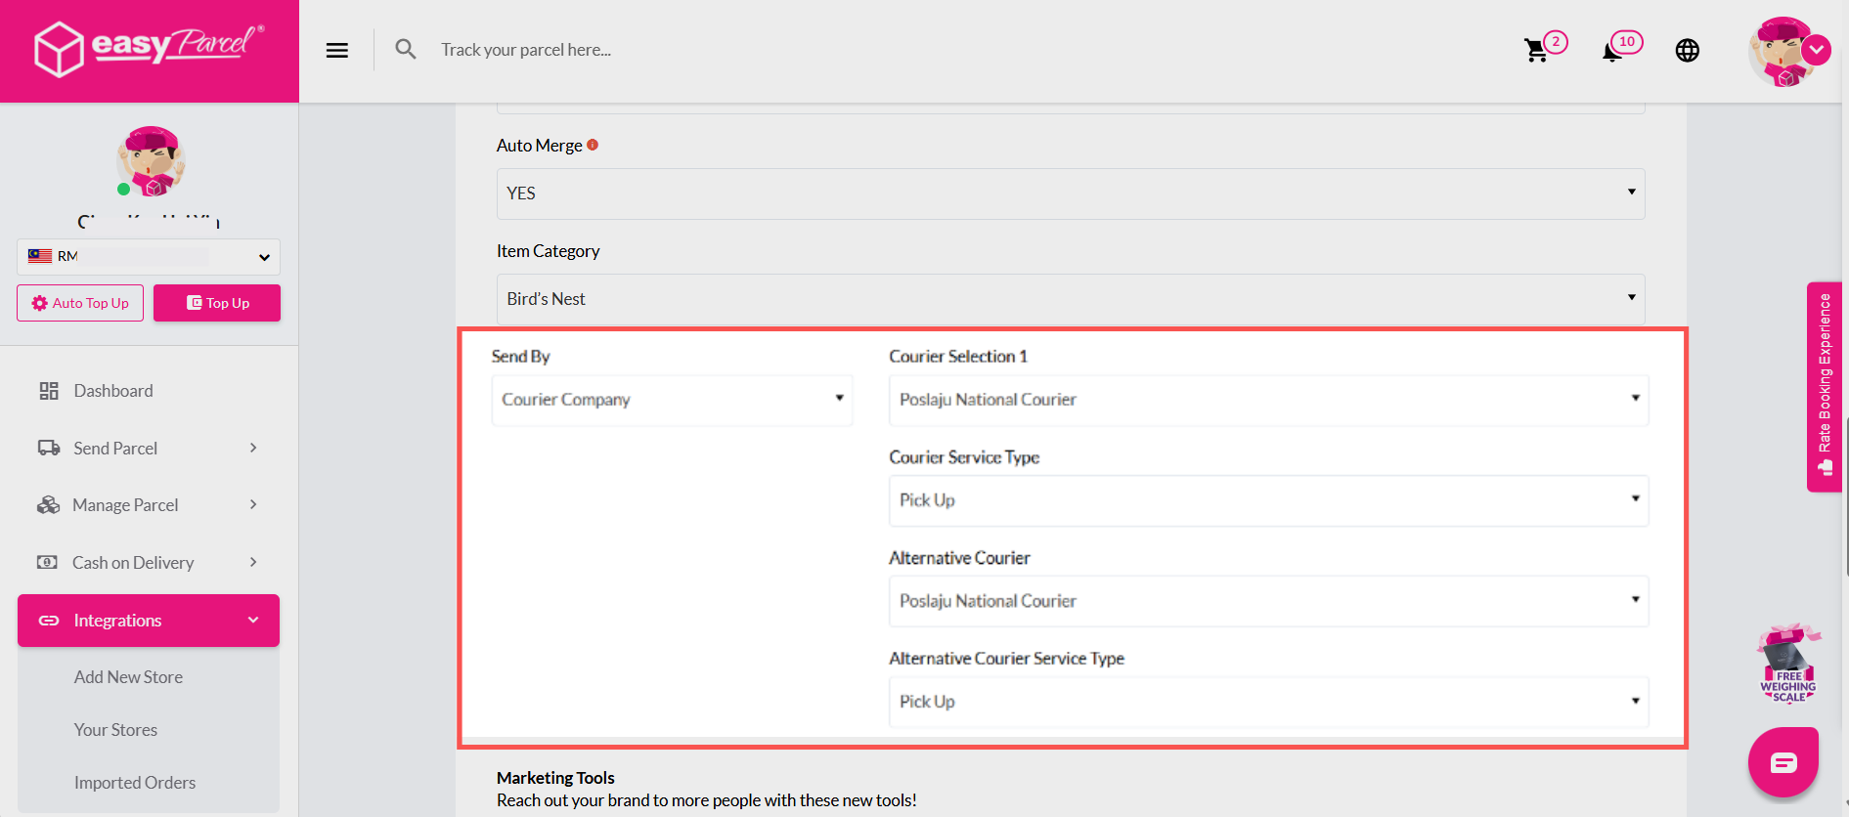Image resolution: width=1849 pixels, height=817 pixels.
Task: Open the Send By dropdown
Action: (x=672, y=400)
